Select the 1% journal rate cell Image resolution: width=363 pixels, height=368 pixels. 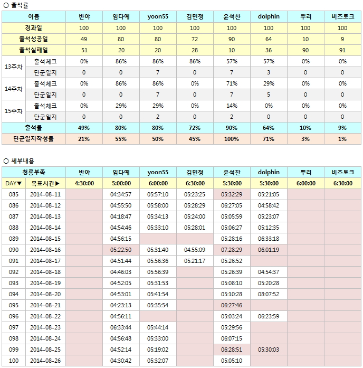coord(342,139)
